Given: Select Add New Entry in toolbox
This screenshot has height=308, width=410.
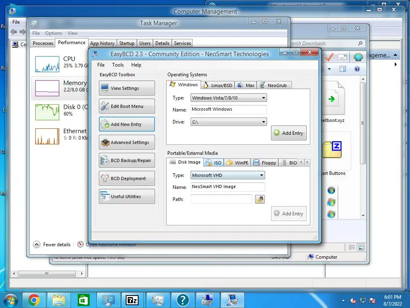Looking at the screenshot, I should (127, 124).
